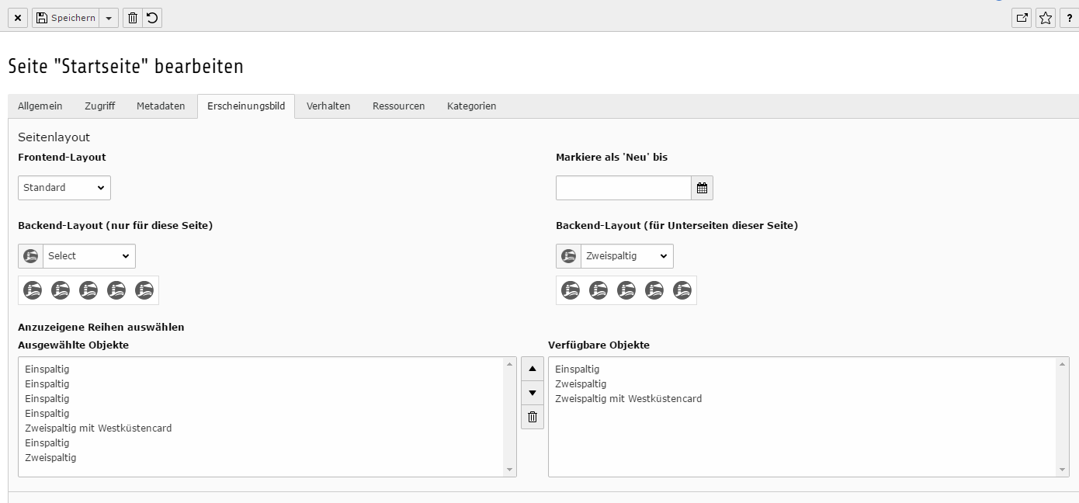Image resolution: width=1079 pixels, height=503 pixels.
Task: Select 'Zweispaltig mit Westküstencard' in Verfügbare Objekte
Action: pos(628,399)
